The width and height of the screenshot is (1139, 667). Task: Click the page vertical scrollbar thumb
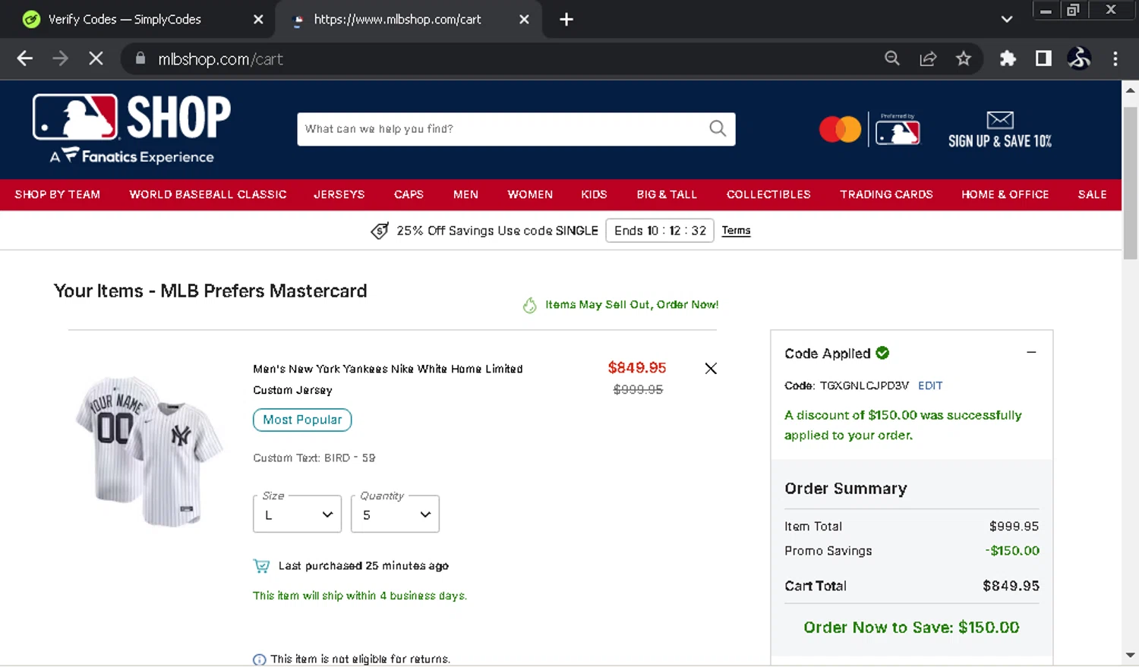(1130, 182)
